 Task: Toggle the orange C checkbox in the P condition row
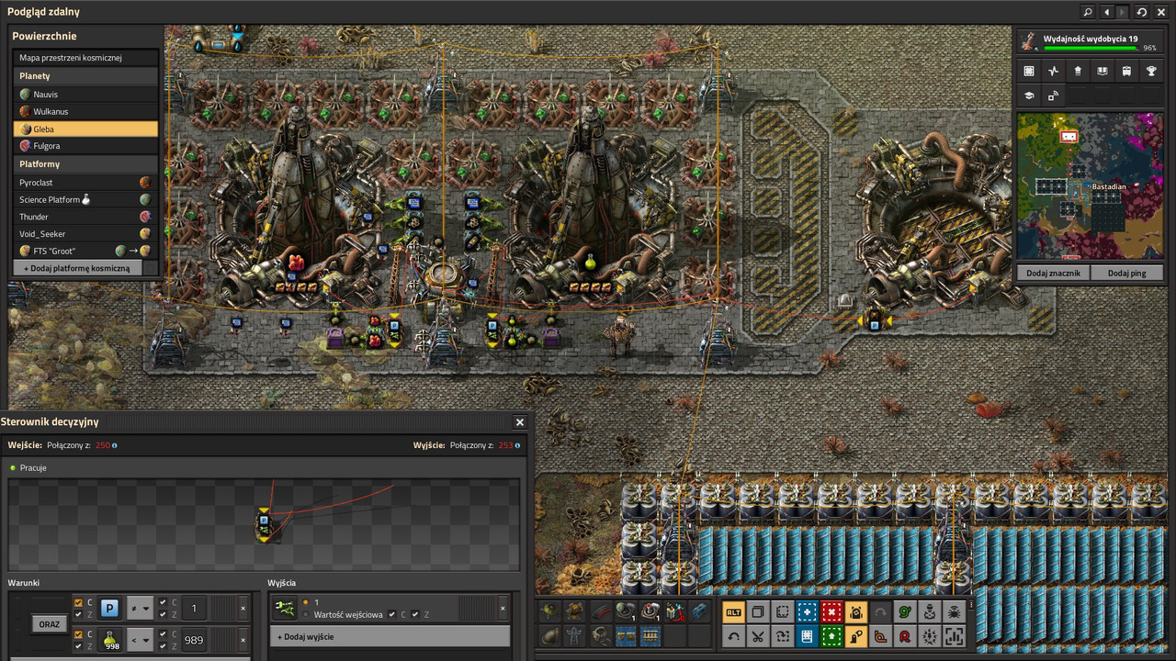(78, 602)
